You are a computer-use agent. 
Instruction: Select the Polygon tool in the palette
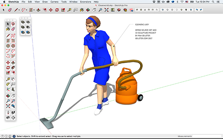pyautogui.click(x=13, y=46)
